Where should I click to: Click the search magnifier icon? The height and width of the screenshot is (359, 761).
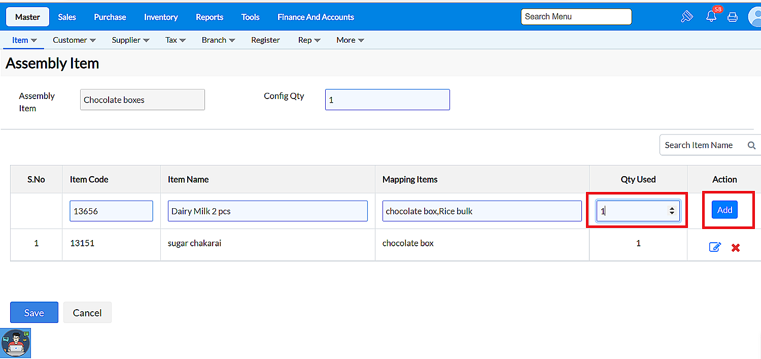tap(751, 145)
